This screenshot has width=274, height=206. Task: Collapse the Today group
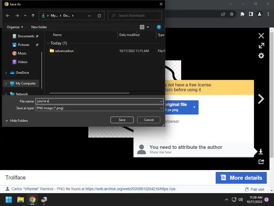pos(48,43)
